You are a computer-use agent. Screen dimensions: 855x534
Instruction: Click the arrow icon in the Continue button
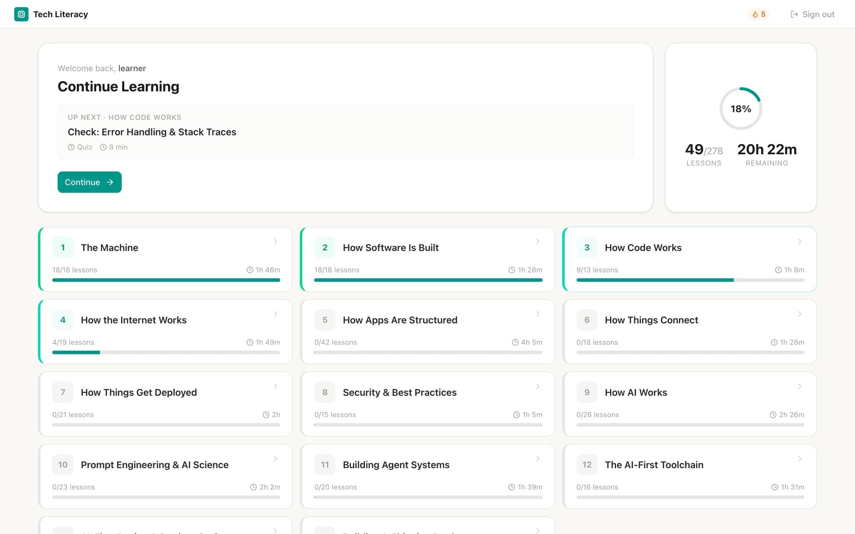(x=110, y=182)
